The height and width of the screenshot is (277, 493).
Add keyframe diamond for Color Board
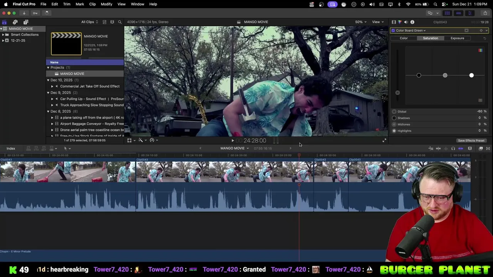coord(481,30)
